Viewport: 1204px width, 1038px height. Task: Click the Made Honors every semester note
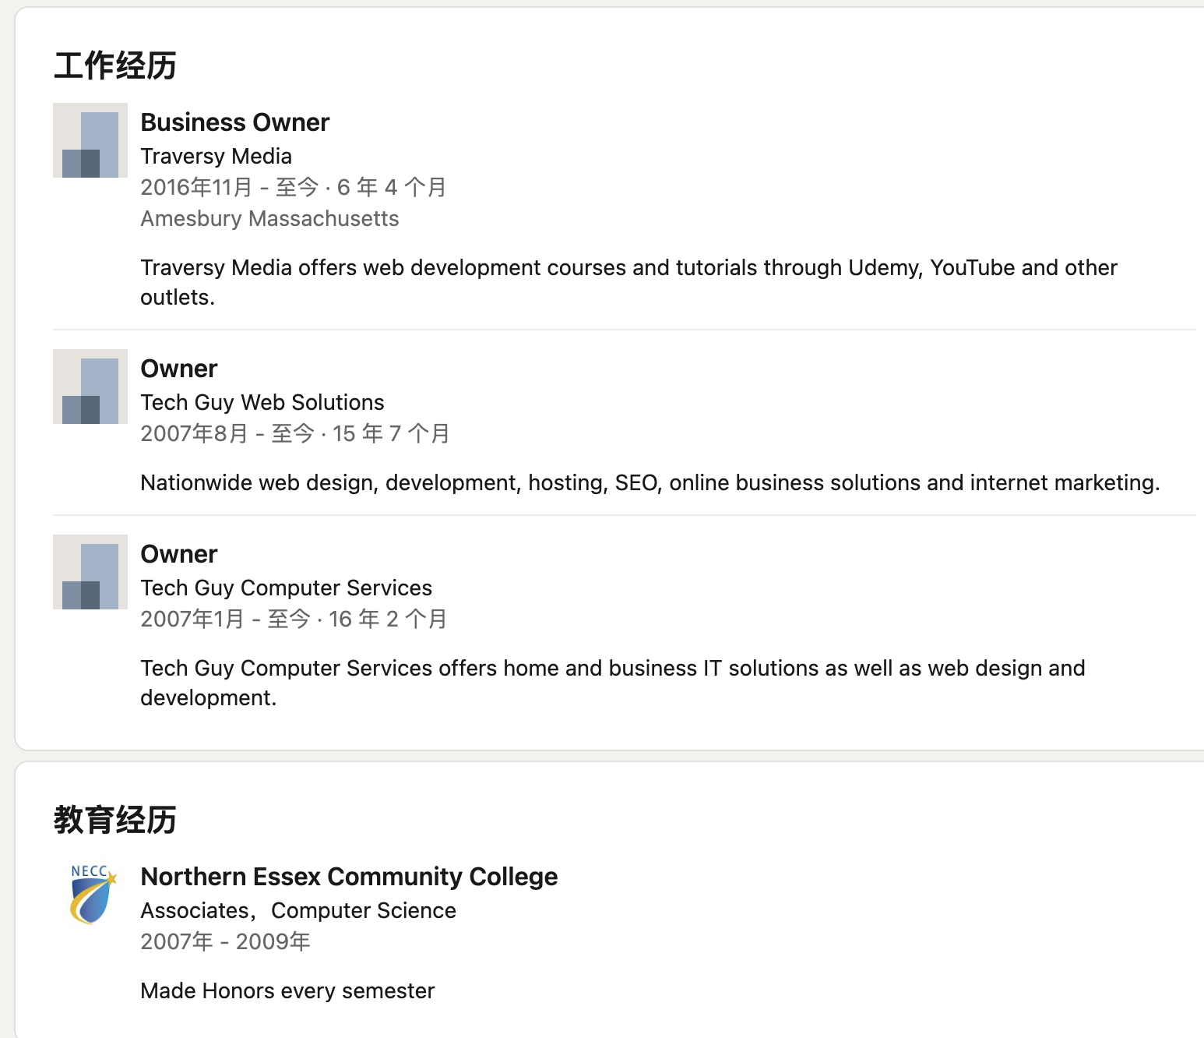287,990
